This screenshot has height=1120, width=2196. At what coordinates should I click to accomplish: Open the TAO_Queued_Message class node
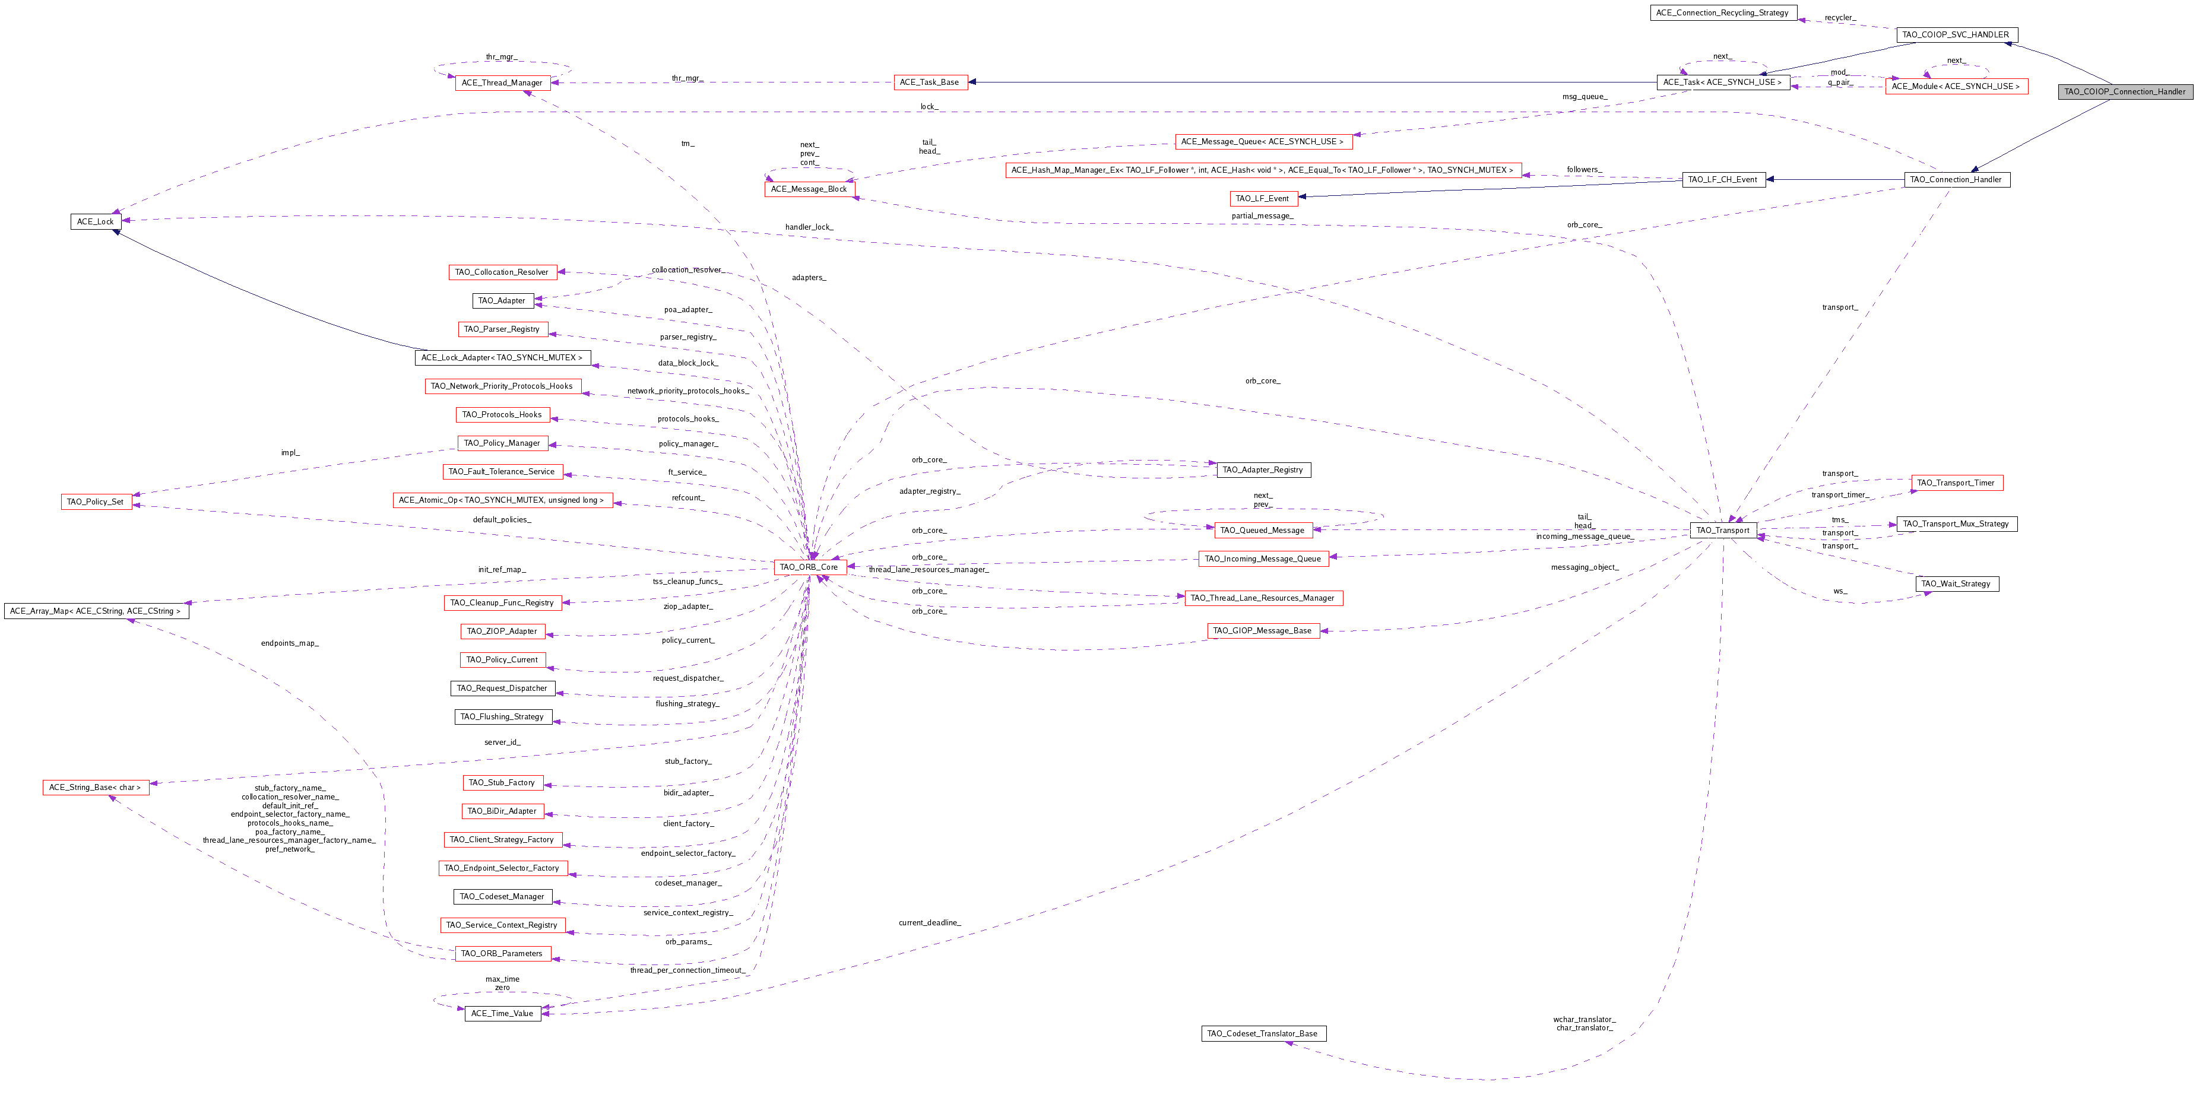coord(1262,530)
